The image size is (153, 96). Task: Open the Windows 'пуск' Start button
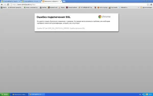[5, 94]
